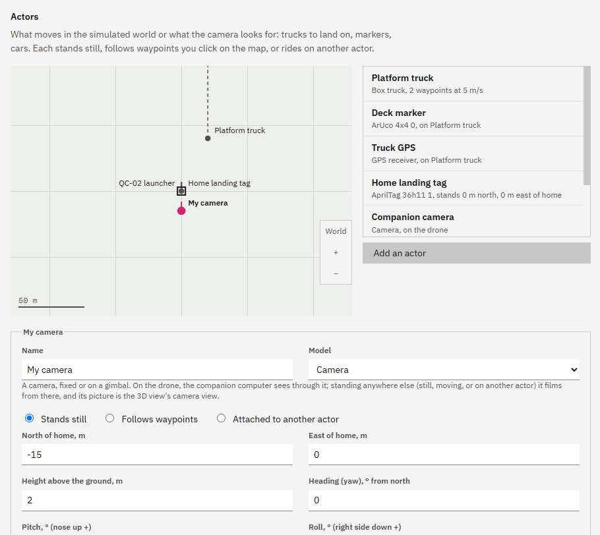The width and height of the screenshot is (600, 535).
Task: Zoom out the map with minus
Action: 336,273
